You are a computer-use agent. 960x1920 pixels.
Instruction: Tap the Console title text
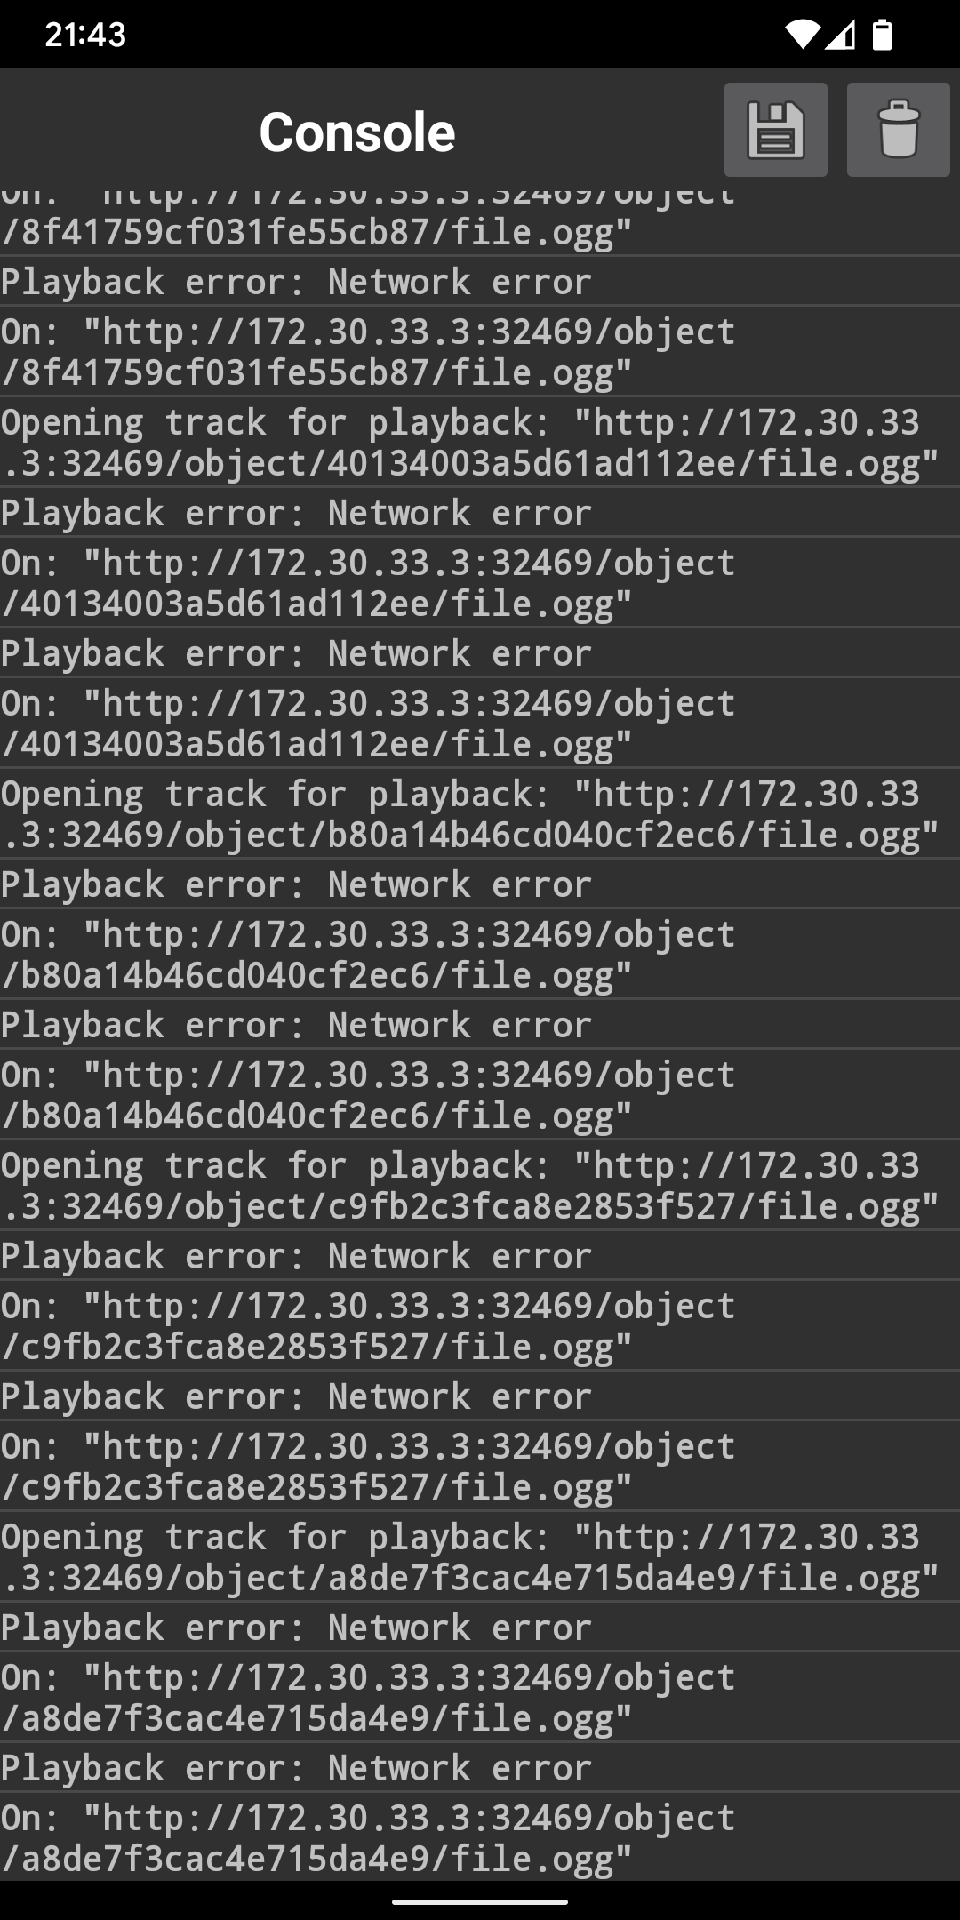click(356, 132)
